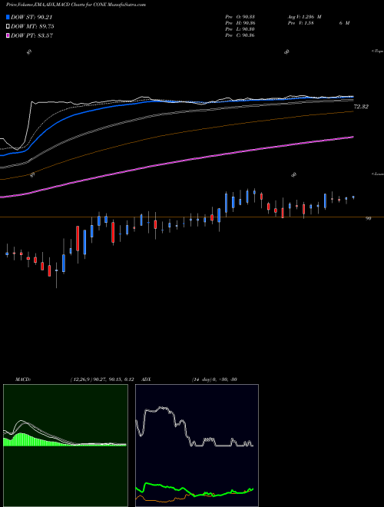Click the 'Pre O: 90.33' open value

coord(240,16)
